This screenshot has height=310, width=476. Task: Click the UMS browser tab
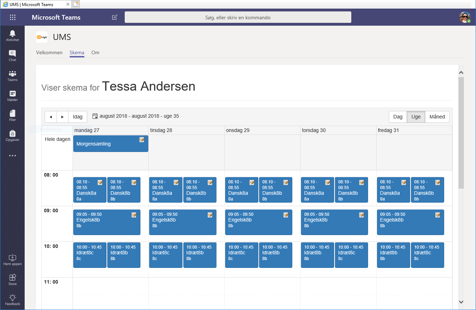click(x=36, y=4)
